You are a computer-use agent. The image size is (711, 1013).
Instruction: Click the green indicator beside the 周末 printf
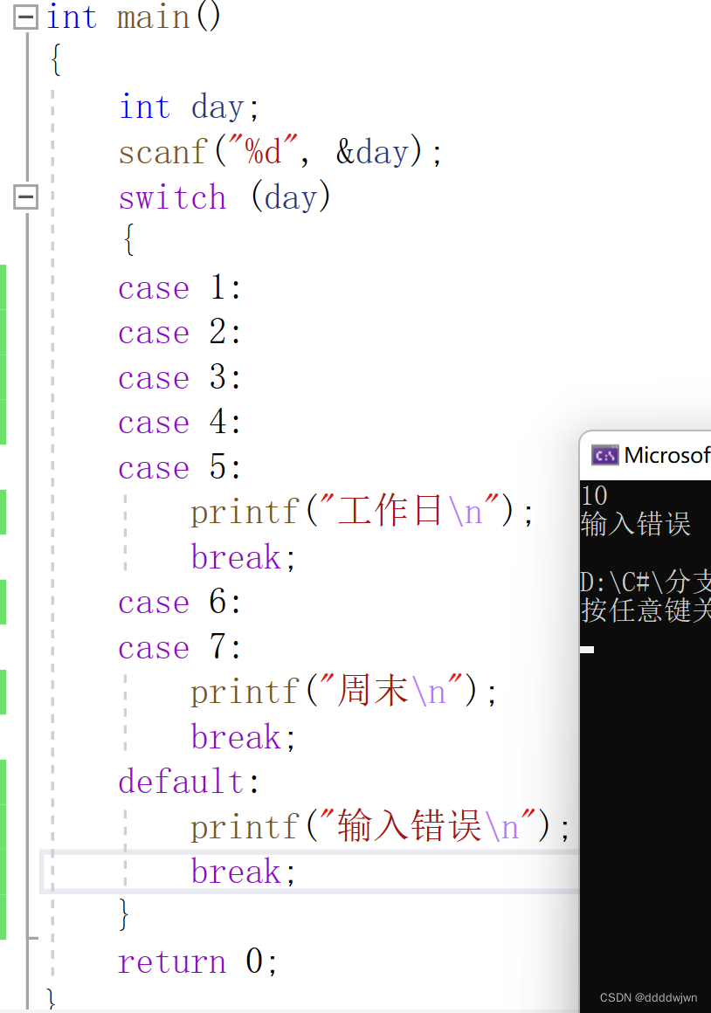coord(5,690)
